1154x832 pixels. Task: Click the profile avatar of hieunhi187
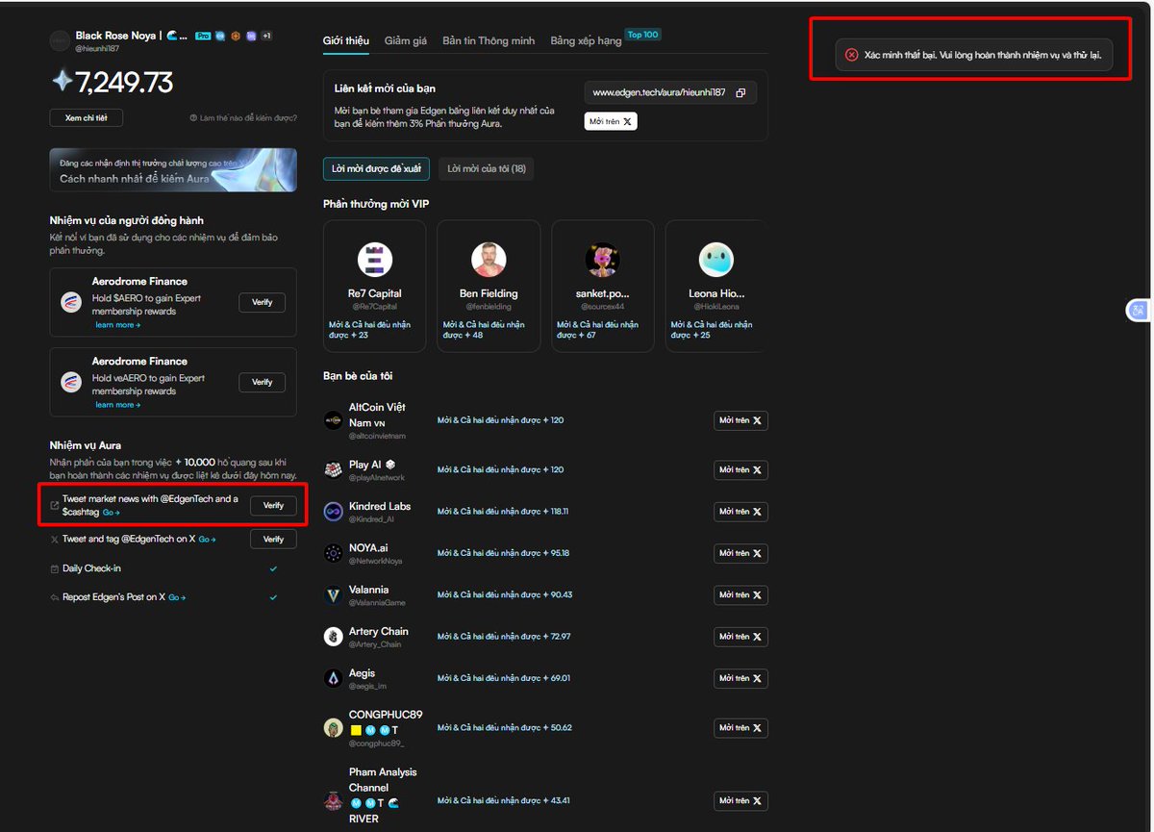click(61, 40)
